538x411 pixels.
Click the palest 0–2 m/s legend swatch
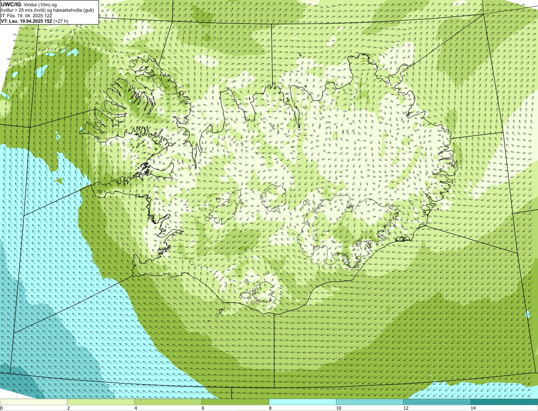point(34,402)
